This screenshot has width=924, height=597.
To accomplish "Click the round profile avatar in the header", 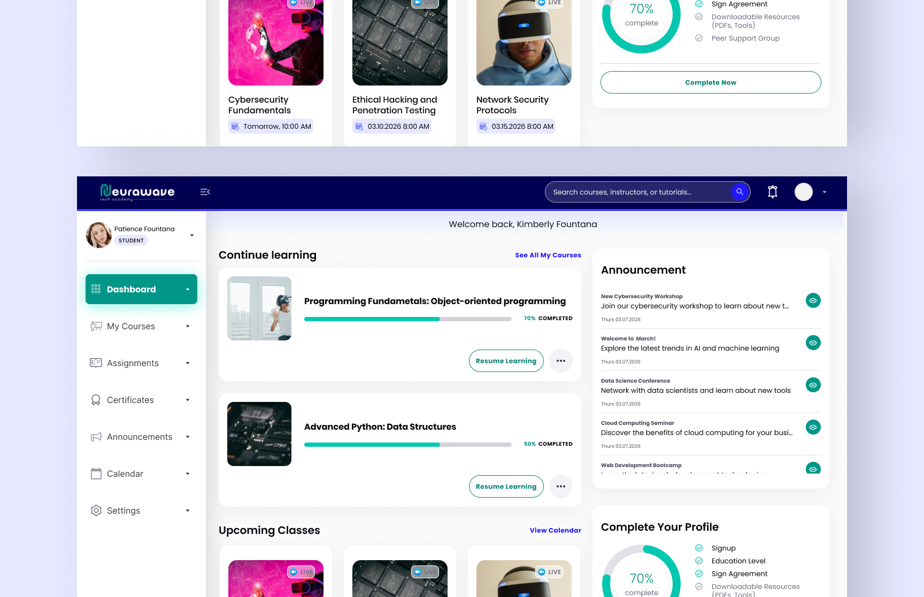I will pos(804,192).
